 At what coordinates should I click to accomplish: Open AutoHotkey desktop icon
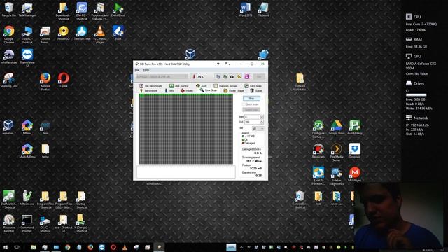pos(355,127)
